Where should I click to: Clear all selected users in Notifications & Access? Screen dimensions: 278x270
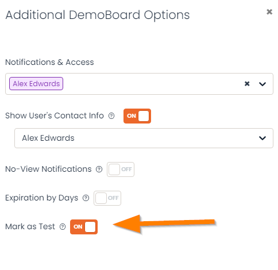pyautogui.click(x=247, y=84)
